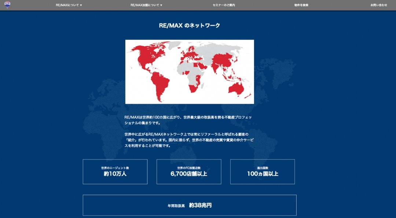Select the 約10万人 agent count box

115,172
